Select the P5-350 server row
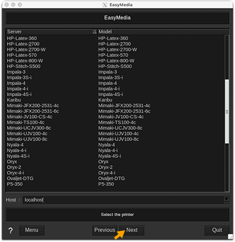This screenshot has height=242, width=235. [15, 184]
